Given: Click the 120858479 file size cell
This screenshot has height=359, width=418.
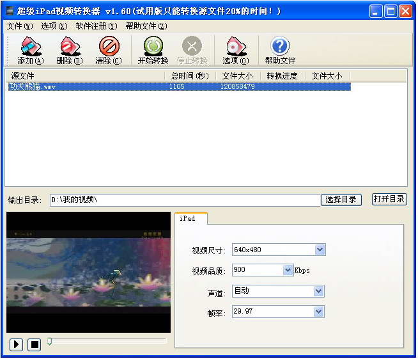Looking at the screenshot, I should [x=237, y=87].
